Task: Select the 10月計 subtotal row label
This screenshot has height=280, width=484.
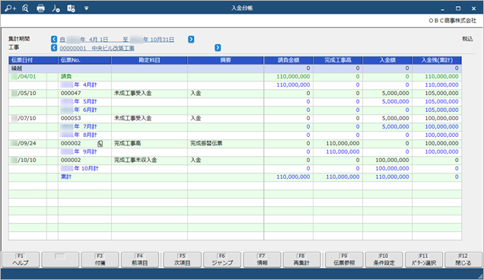Action: click(x=80, y=168)
